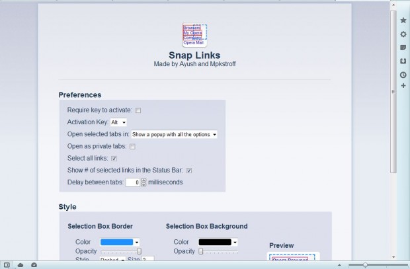Screen dimensions: 410x269
Task: Click the Selection Box Background opacity slider
Action: coord(219,251)
